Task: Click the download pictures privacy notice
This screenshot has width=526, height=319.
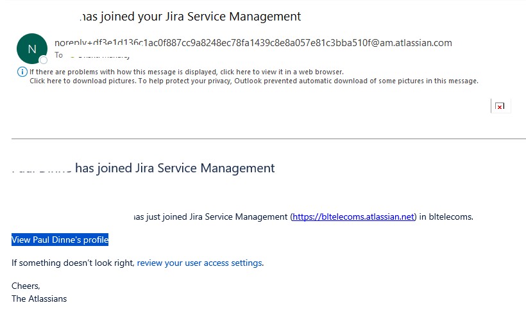Action: point(254,81)
